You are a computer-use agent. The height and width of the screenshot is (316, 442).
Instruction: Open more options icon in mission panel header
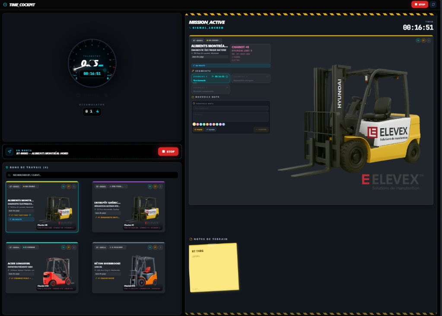[429, 41]
